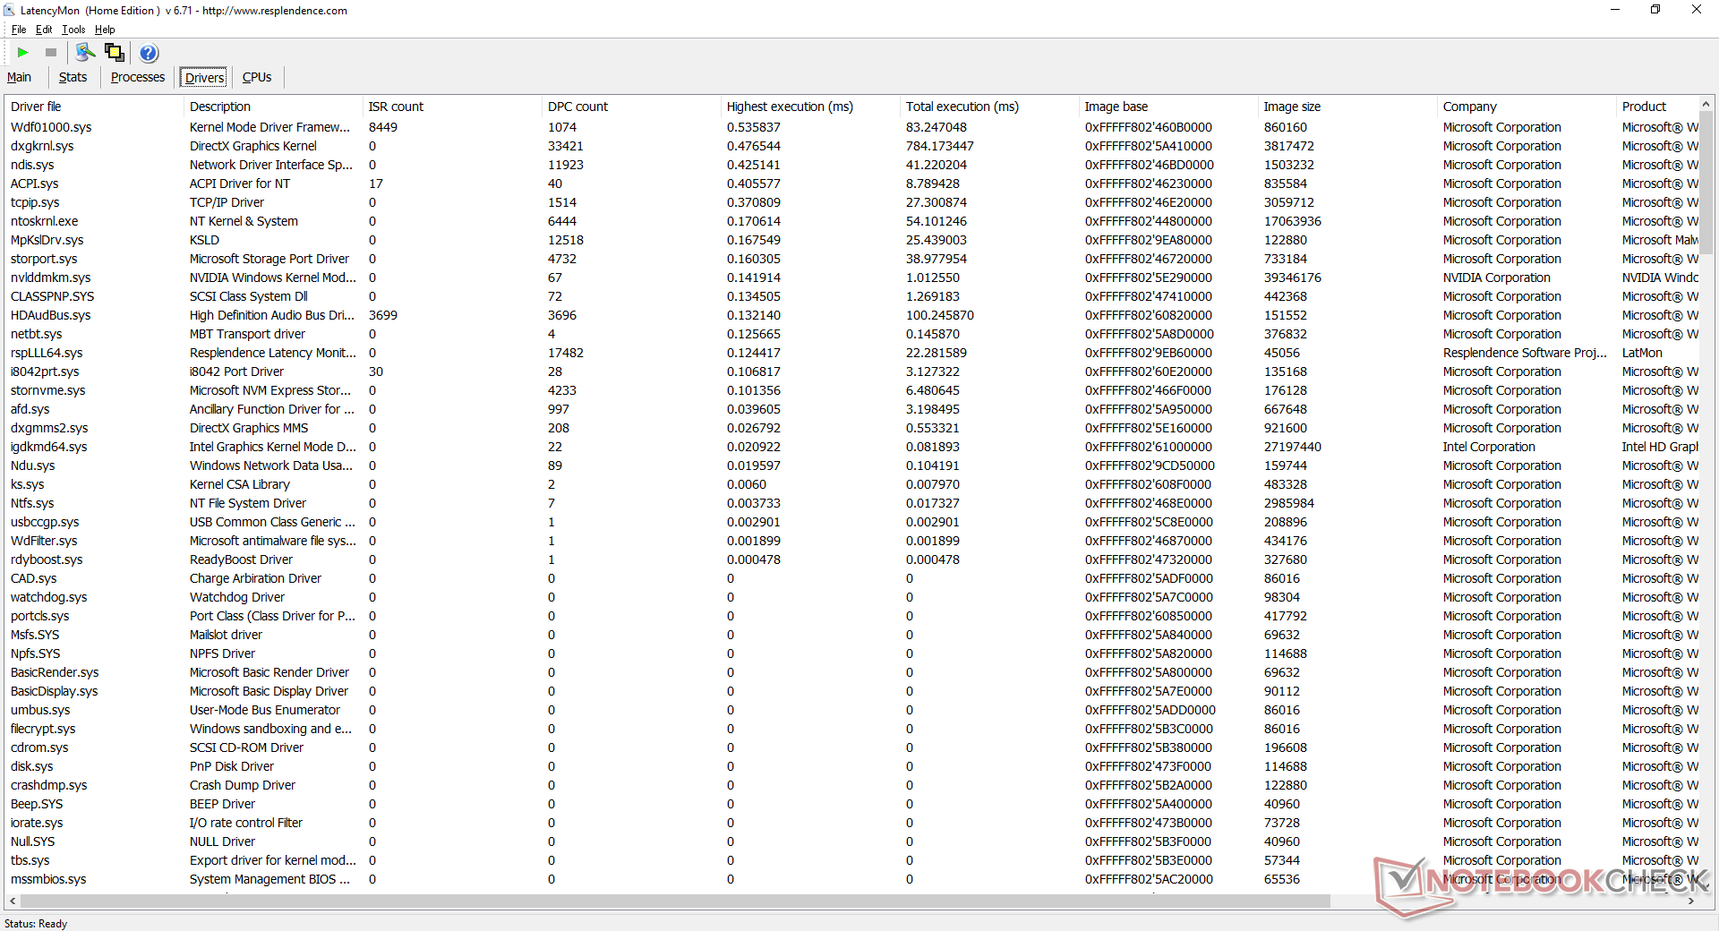Start monitoring with the green play icon
The image size is (1719, 931).
click(23, 53)
